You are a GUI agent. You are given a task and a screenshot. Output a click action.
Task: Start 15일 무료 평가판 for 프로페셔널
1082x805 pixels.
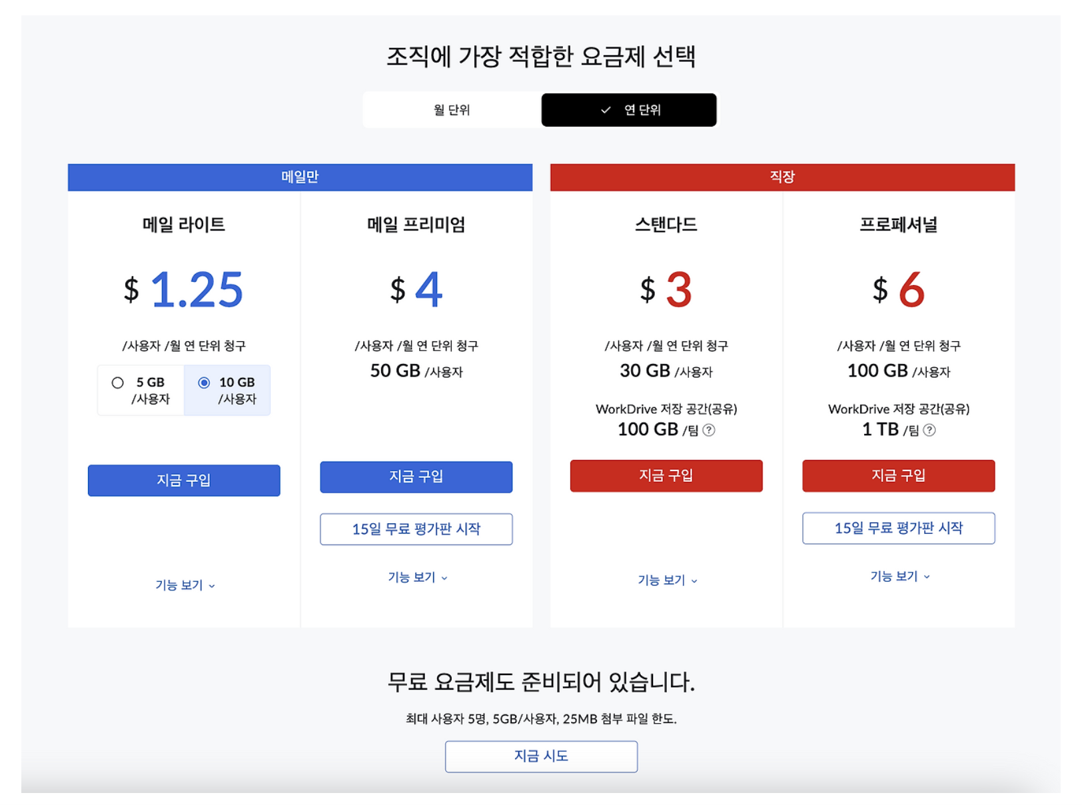tap(899, 528)
